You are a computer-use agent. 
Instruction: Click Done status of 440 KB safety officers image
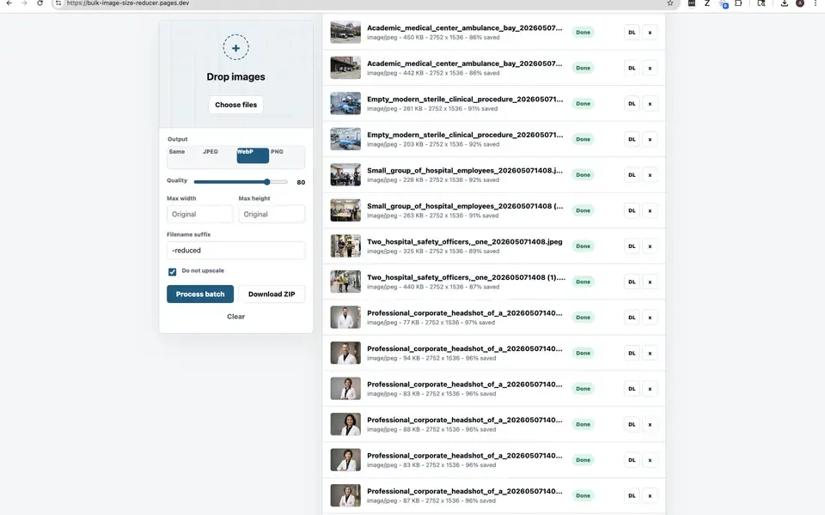pyautogui.click(x=583, y=282)
